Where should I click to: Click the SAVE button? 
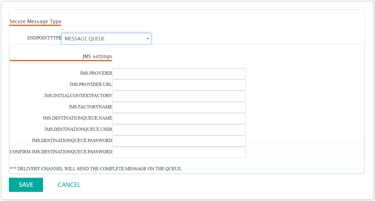coord(26,185)
